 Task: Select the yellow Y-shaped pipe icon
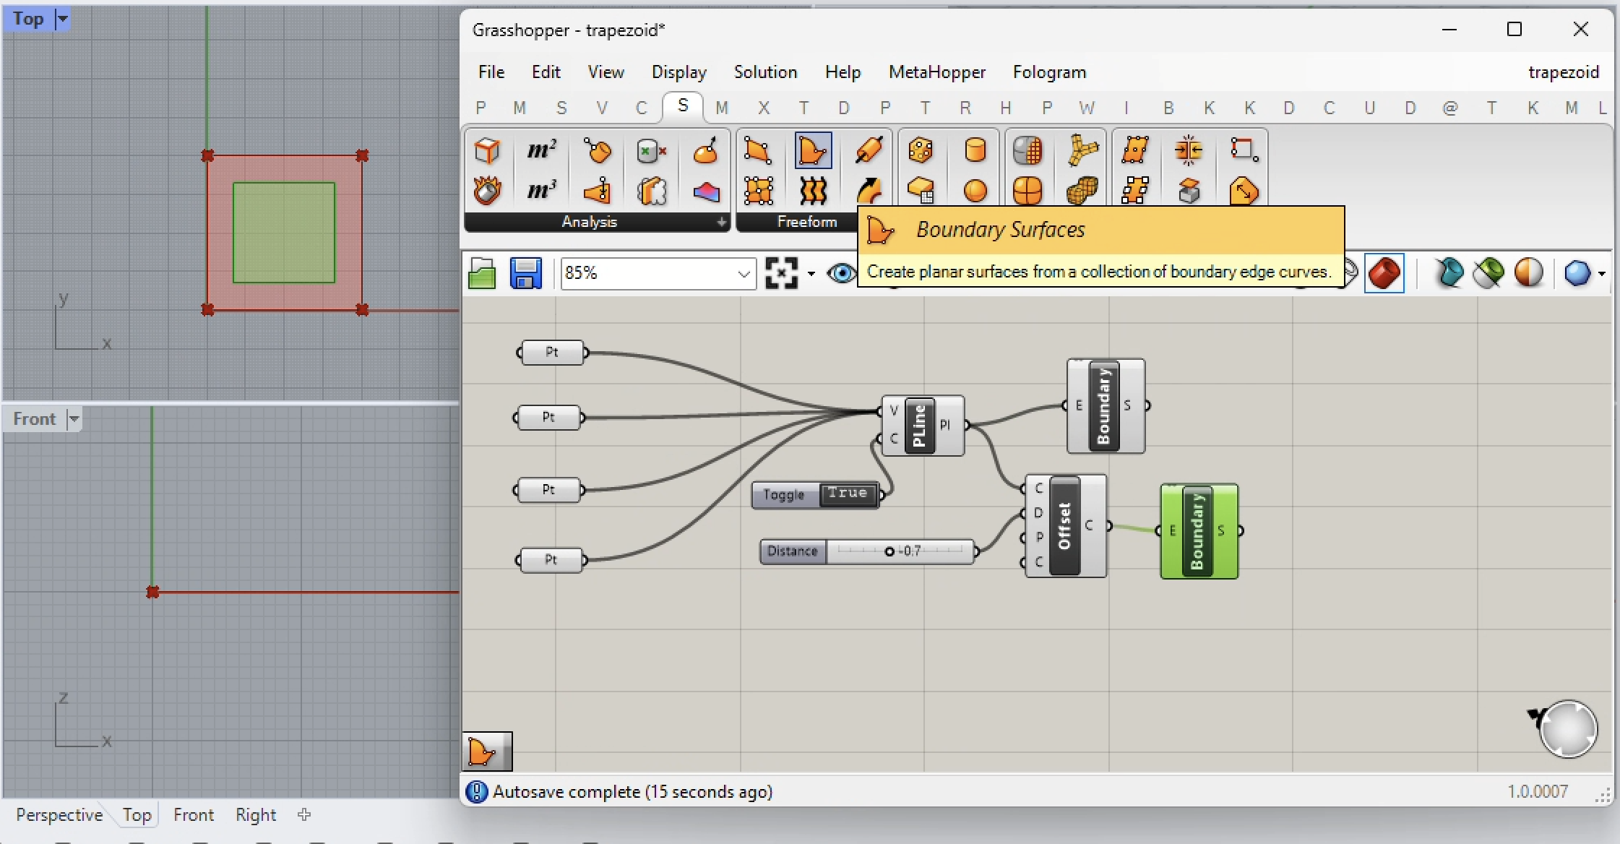1082,150
